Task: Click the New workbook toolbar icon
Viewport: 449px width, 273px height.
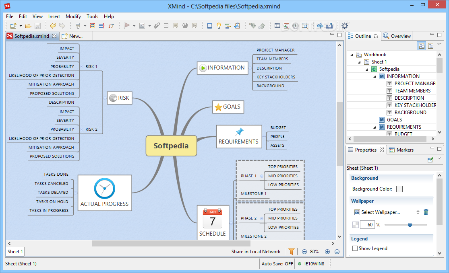Action: [x=13, y=26]
